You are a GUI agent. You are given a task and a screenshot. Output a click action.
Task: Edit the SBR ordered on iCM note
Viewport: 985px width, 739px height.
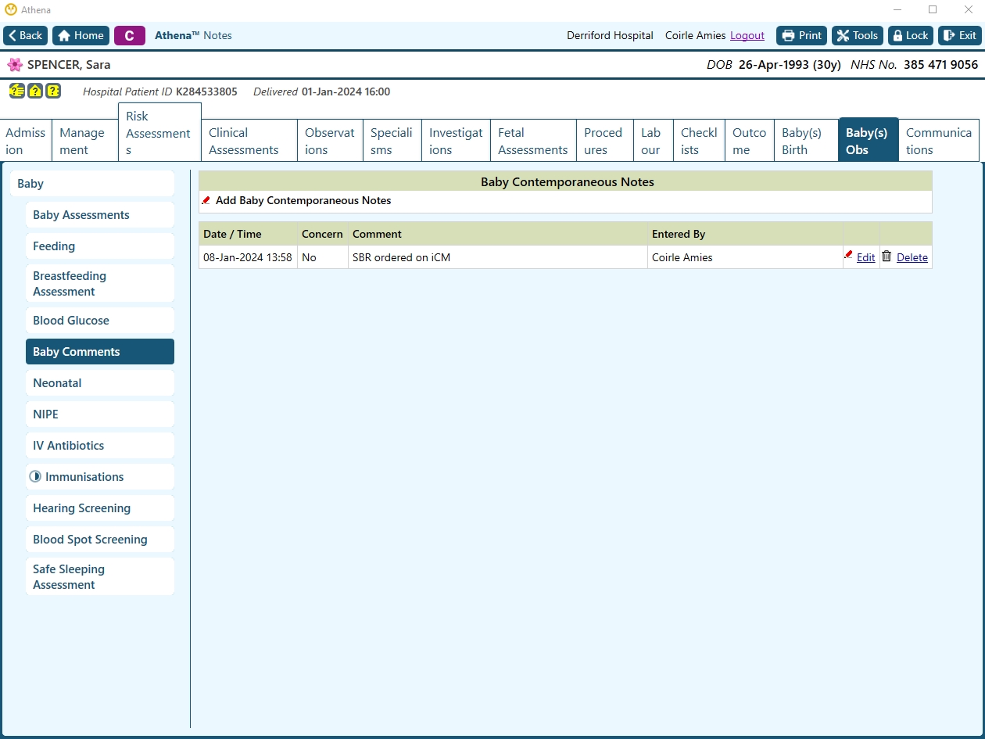(x=865, y=257)
